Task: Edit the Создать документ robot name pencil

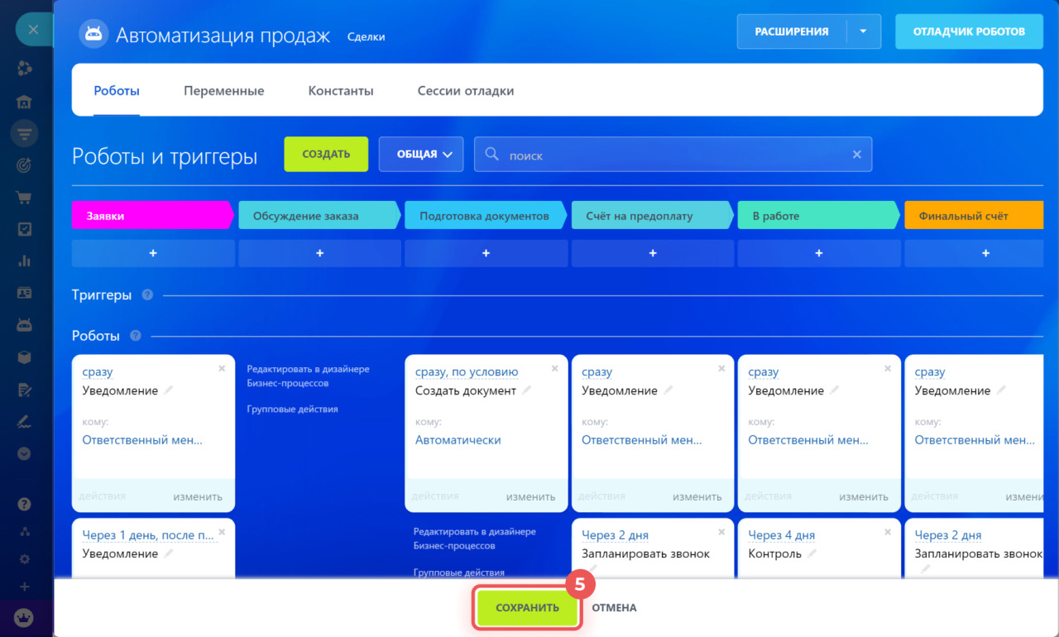Action: (527, 390)
